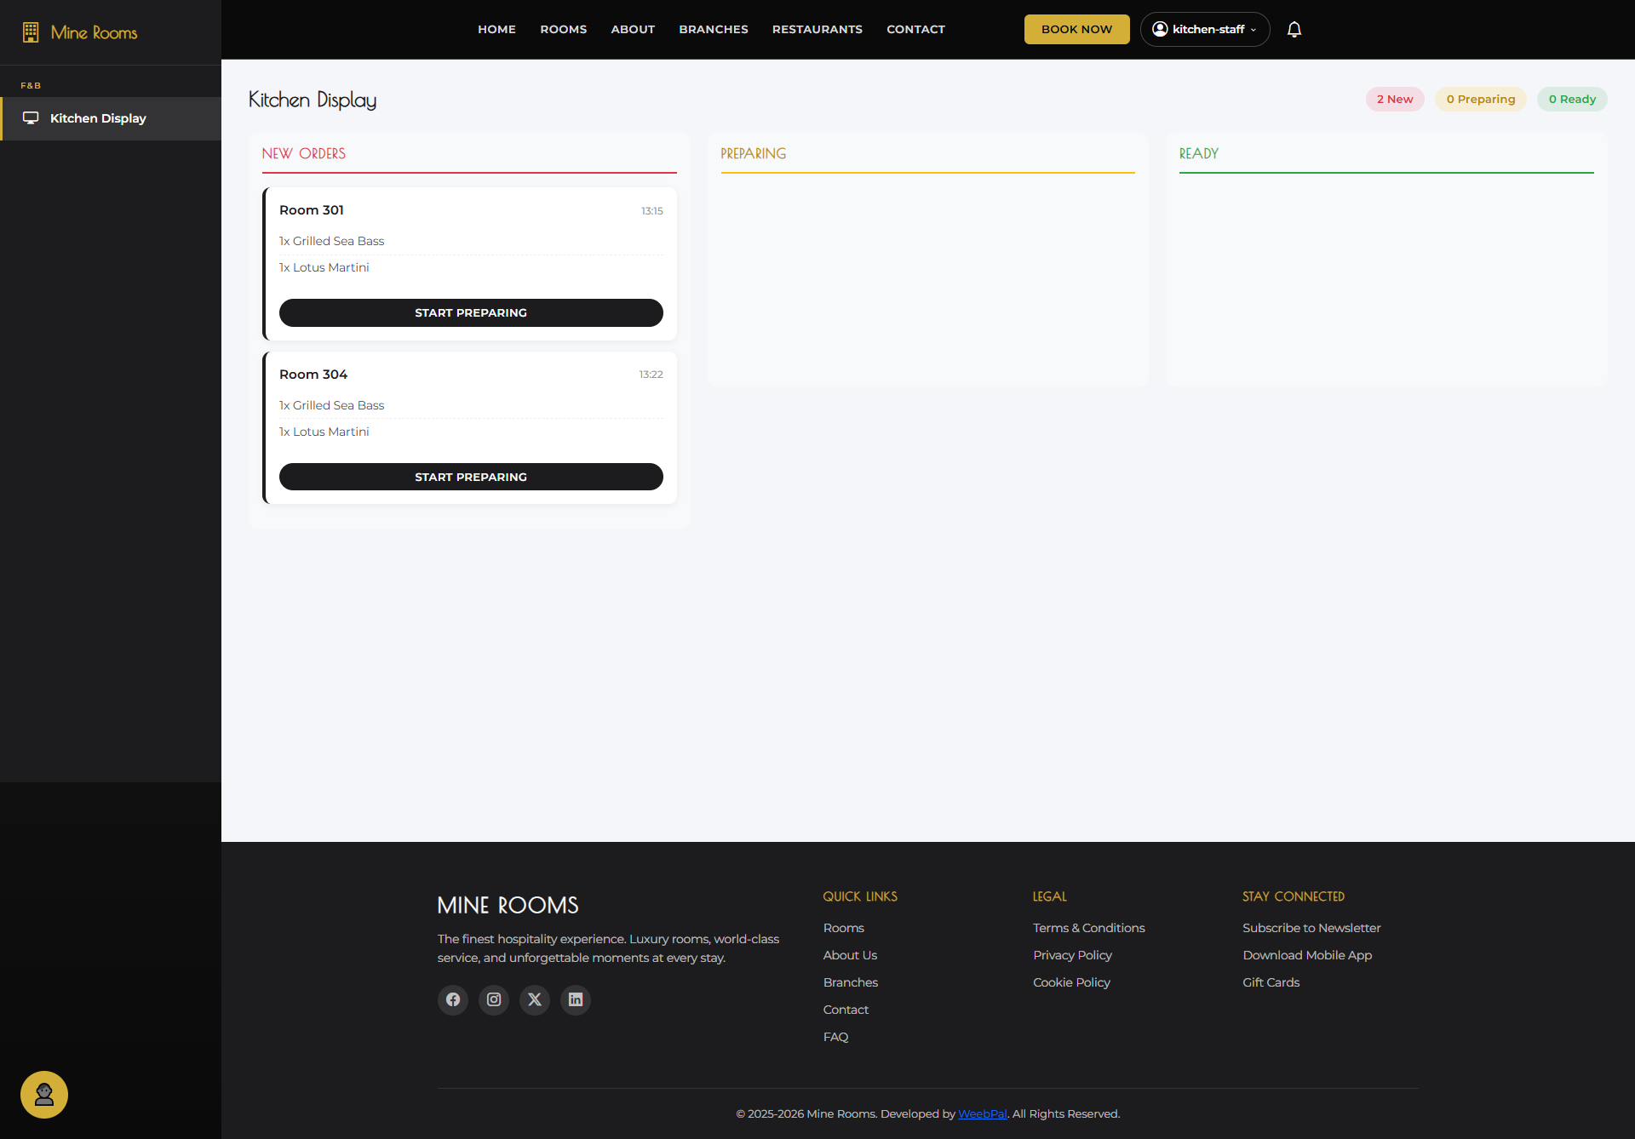
Task: Click the 0 Preparing status badge
Action: click(1481, 99)
